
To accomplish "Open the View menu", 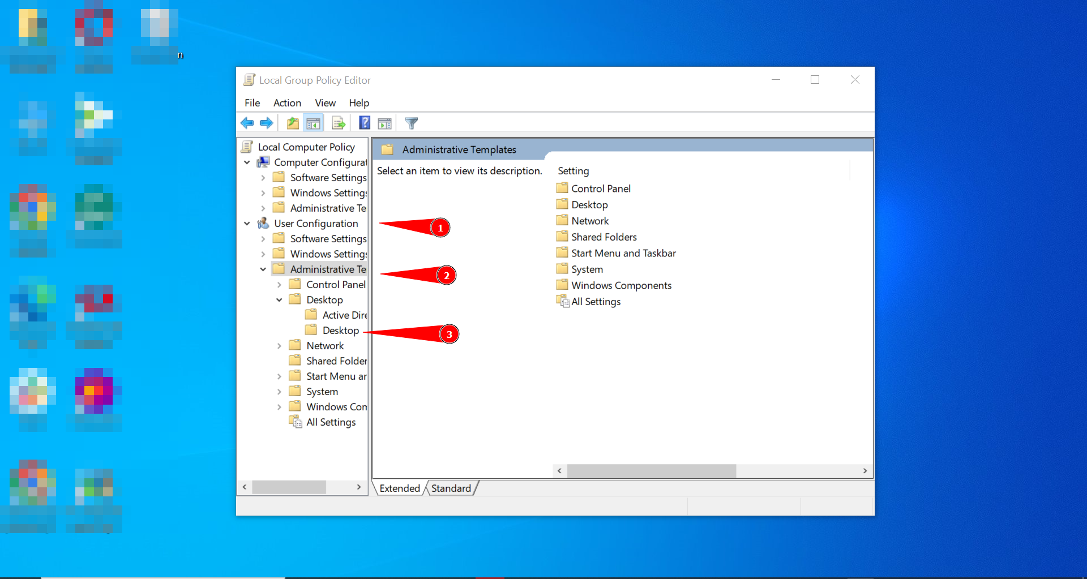I will (325, 103).
